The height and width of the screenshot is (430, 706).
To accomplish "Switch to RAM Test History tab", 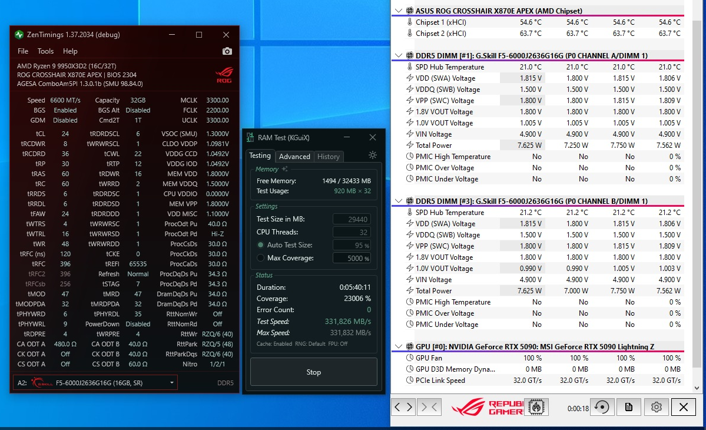I will tap(328, 156).
